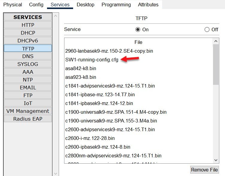Open the Desktop tab
Screen dimensions: 225x176
[x=85, y=5]
